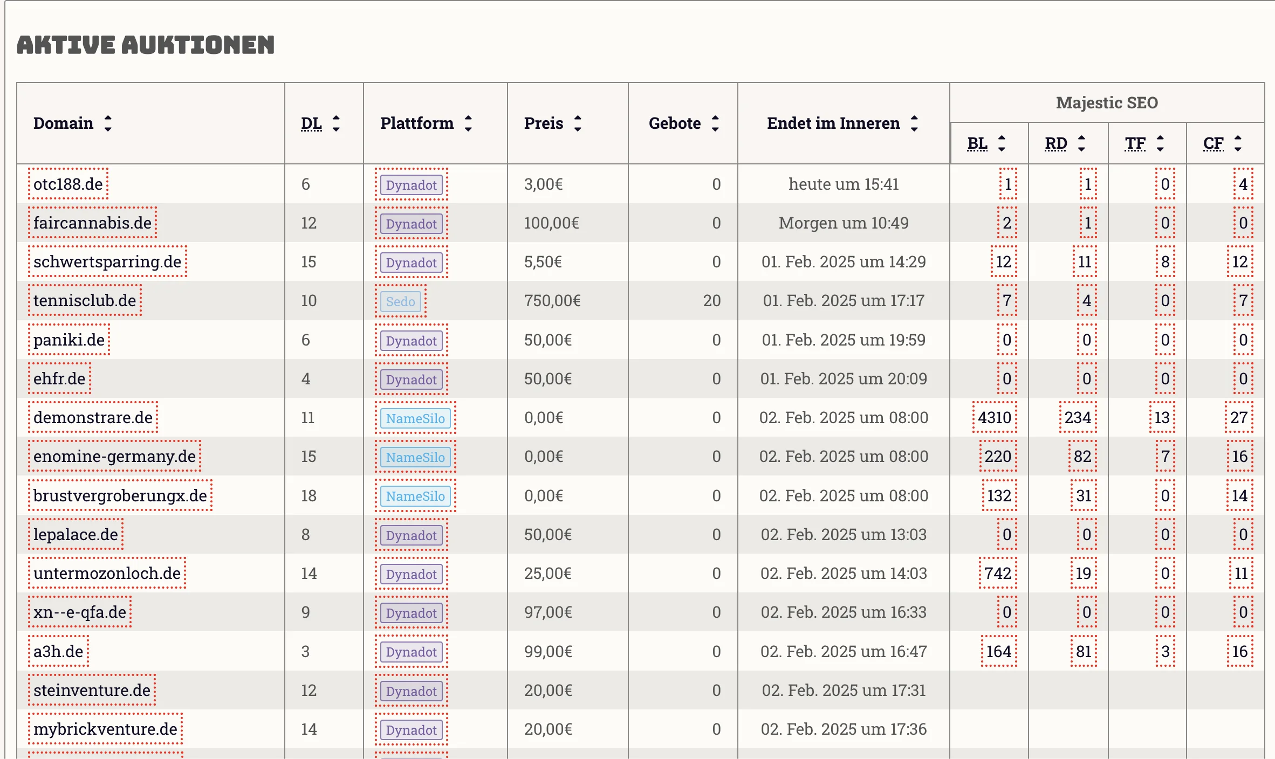Click the TF abbreviation header
Screen dimensions: 1275x759
1135,143
